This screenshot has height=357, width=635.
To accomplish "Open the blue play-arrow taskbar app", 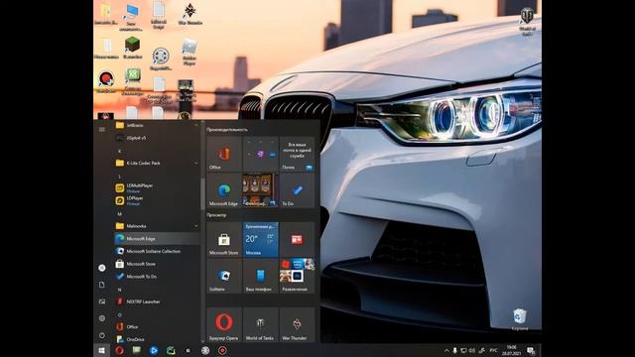I will (154, 350).
